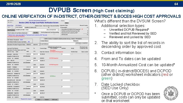Click Verified cost field for DEWEY THOMAS
Viewport: 183px width, 103px height.
click(66, 67)
